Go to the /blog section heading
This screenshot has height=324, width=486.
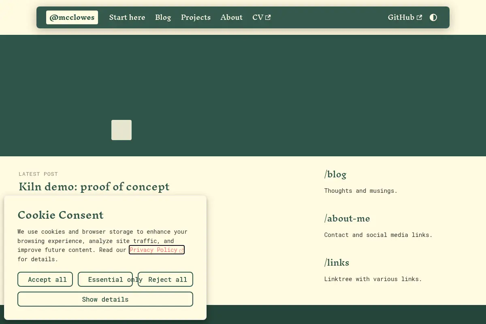click(335, 174)
